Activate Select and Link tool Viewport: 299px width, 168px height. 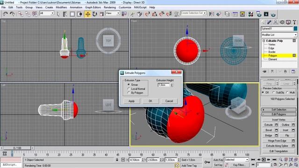click(x=21, y=14)
